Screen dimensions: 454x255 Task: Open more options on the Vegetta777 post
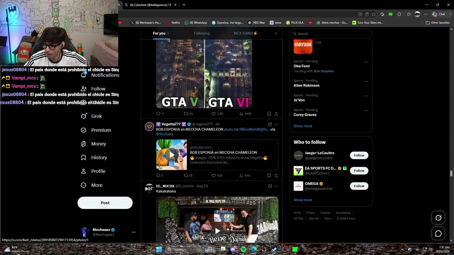pos(276,124)
